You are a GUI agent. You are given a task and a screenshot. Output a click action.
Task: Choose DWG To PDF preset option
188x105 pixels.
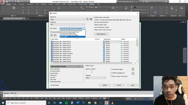click(73, 37)
